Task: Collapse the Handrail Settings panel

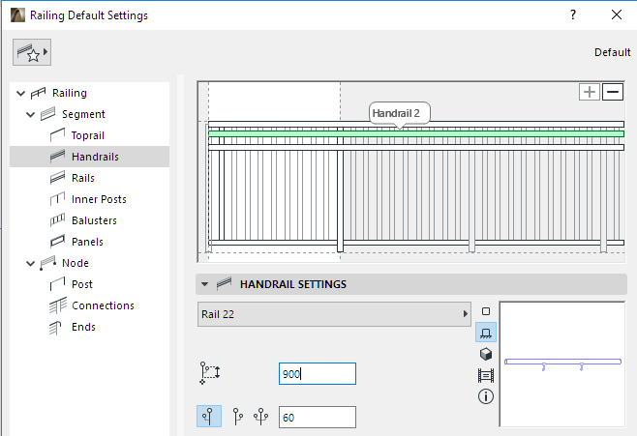Action: pos(204,284)
